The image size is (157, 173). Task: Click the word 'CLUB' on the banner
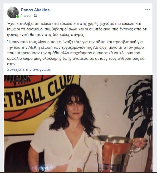point(60,84)
